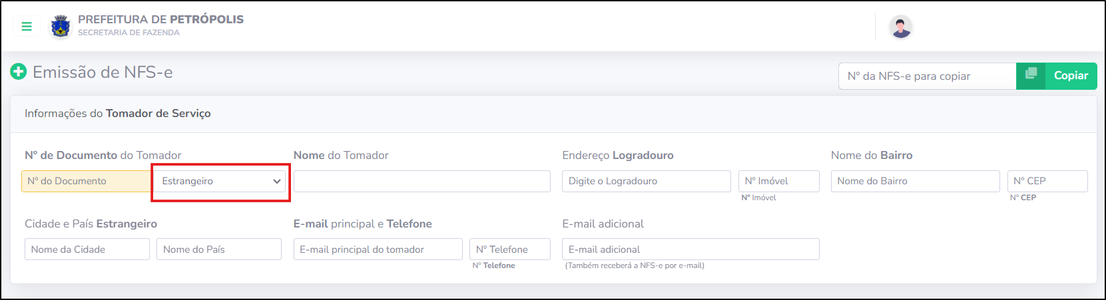Click the Petrópolis coat of arms logo
The image size is (1106, 300).
(61, 27)
